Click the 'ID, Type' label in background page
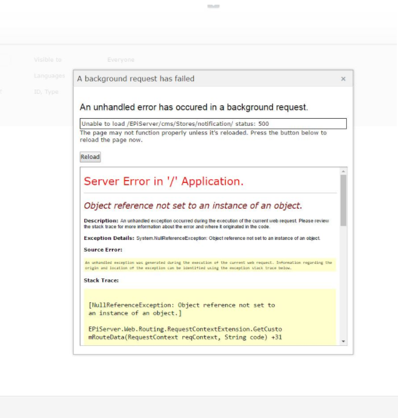Screen dimensions: 398x418 tap(46, 92)
